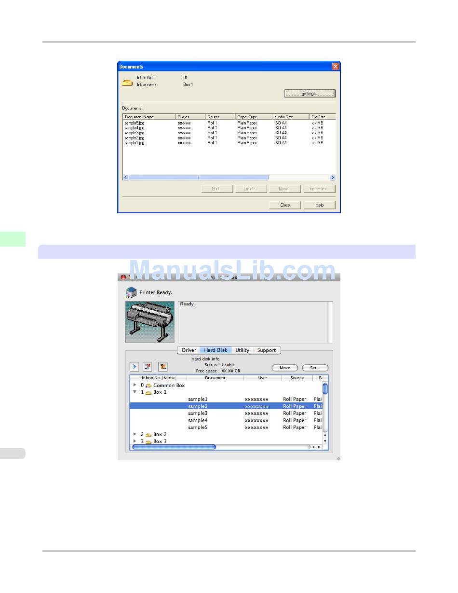This screenshot has width=458, height=593.
Task: Select the Hard Disk tab
Action: coord(216,350)
